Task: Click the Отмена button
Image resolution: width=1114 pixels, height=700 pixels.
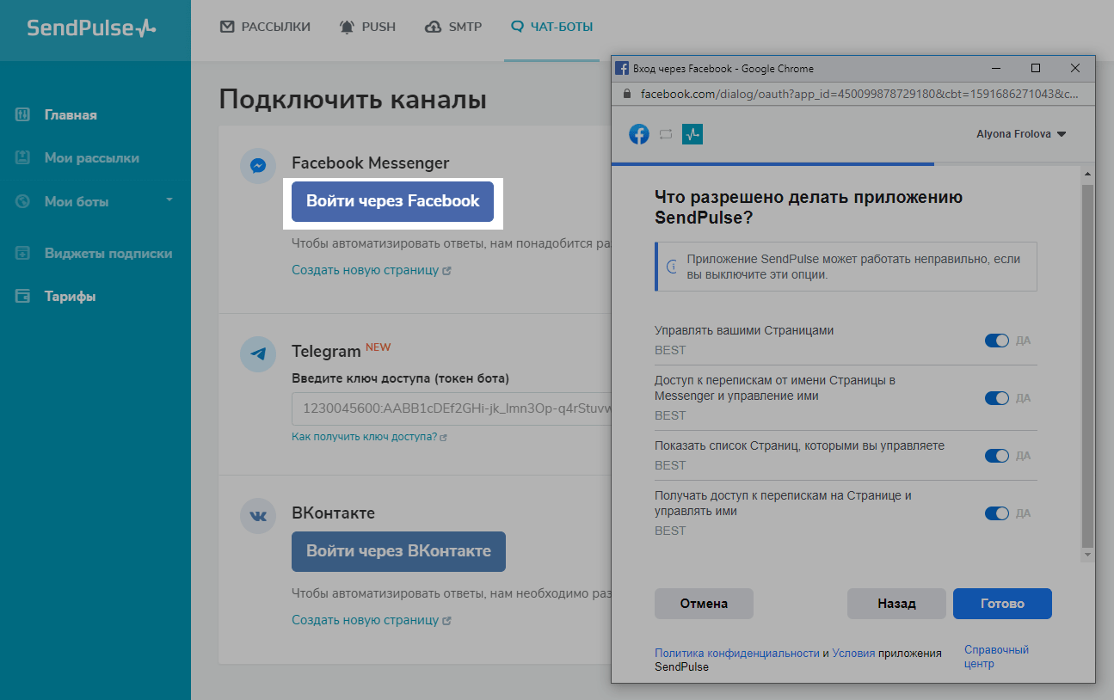Action: pos(704,604)
